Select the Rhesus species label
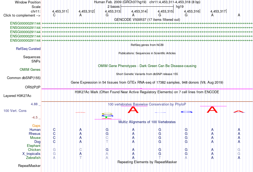Viewport: 253px width, 172px height. point(35,134)
